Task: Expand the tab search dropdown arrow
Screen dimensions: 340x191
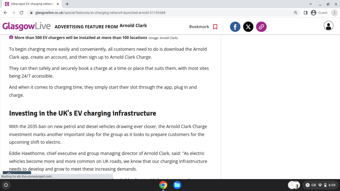Action: (x=310, y=4)
